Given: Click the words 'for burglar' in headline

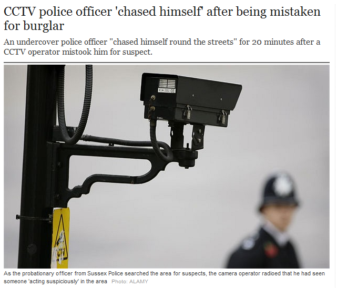Looking at the screenshot, I should (x=34, y=26).
